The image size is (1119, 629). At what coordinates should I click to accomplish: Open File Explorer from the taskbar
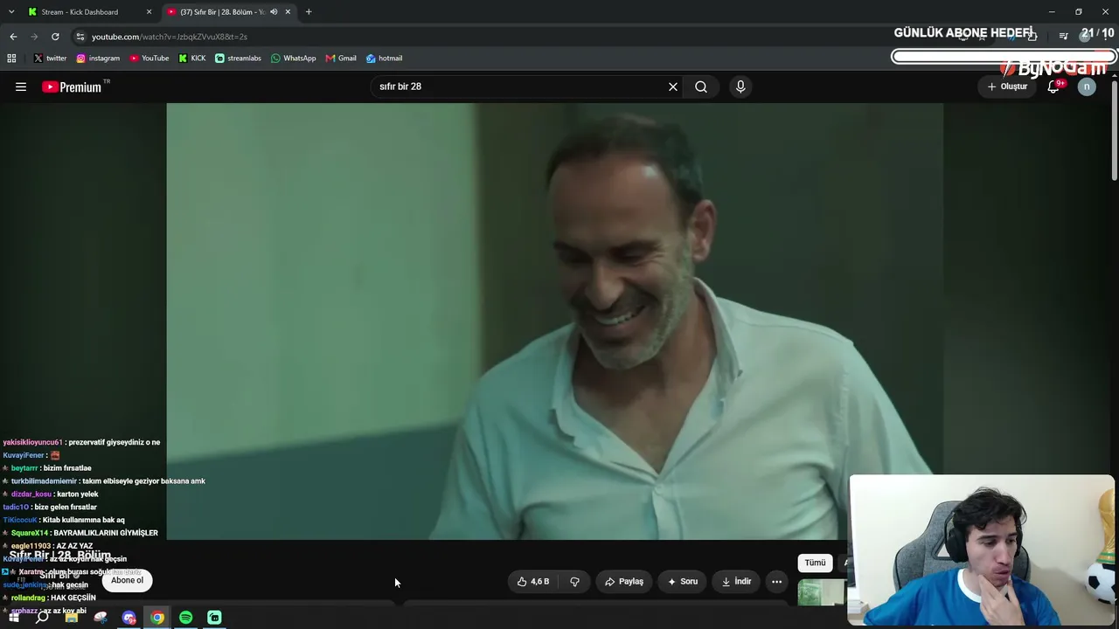tap(72, 618)
